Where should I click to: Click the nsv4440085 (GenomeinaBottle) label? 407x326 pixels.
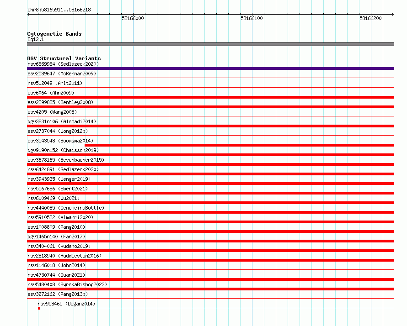(x=66, y=208)
